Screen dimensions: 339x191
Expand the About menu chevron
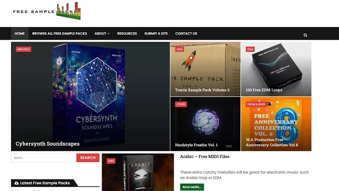pyautogui.click(x=108, y=34)
